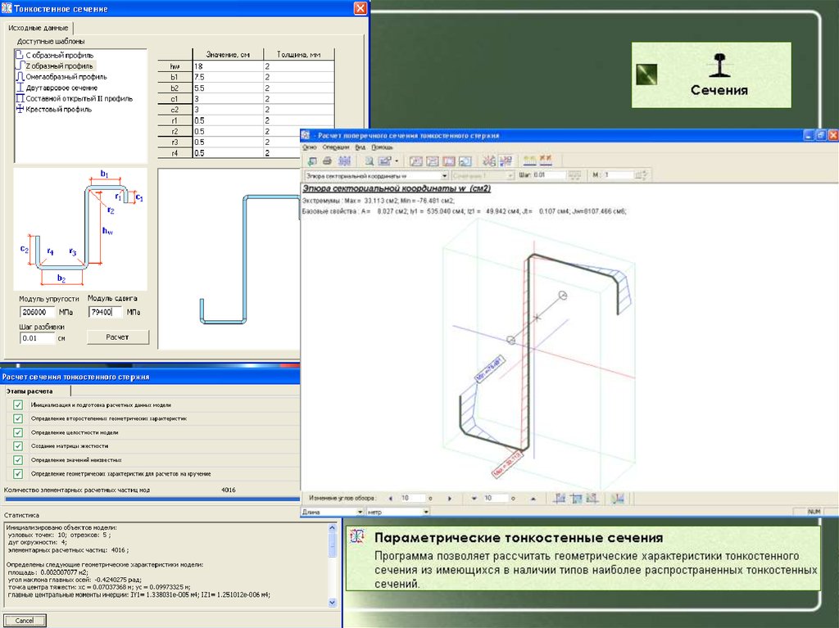Open the Операции menu

335,147
